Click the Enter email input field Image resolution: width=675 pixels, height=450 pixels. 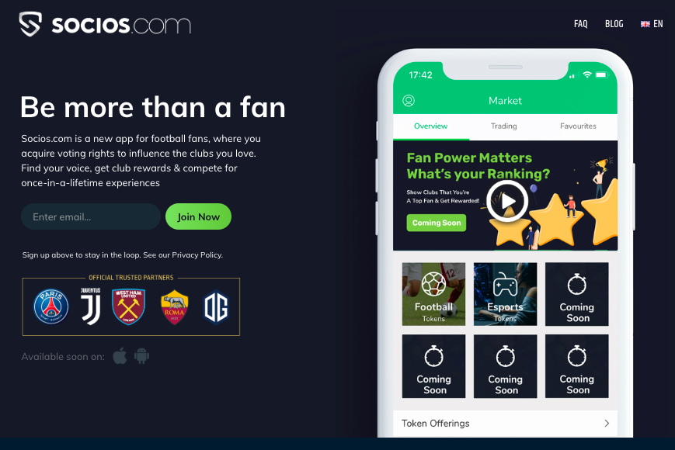pyautogui.click(x=91, y=216)
